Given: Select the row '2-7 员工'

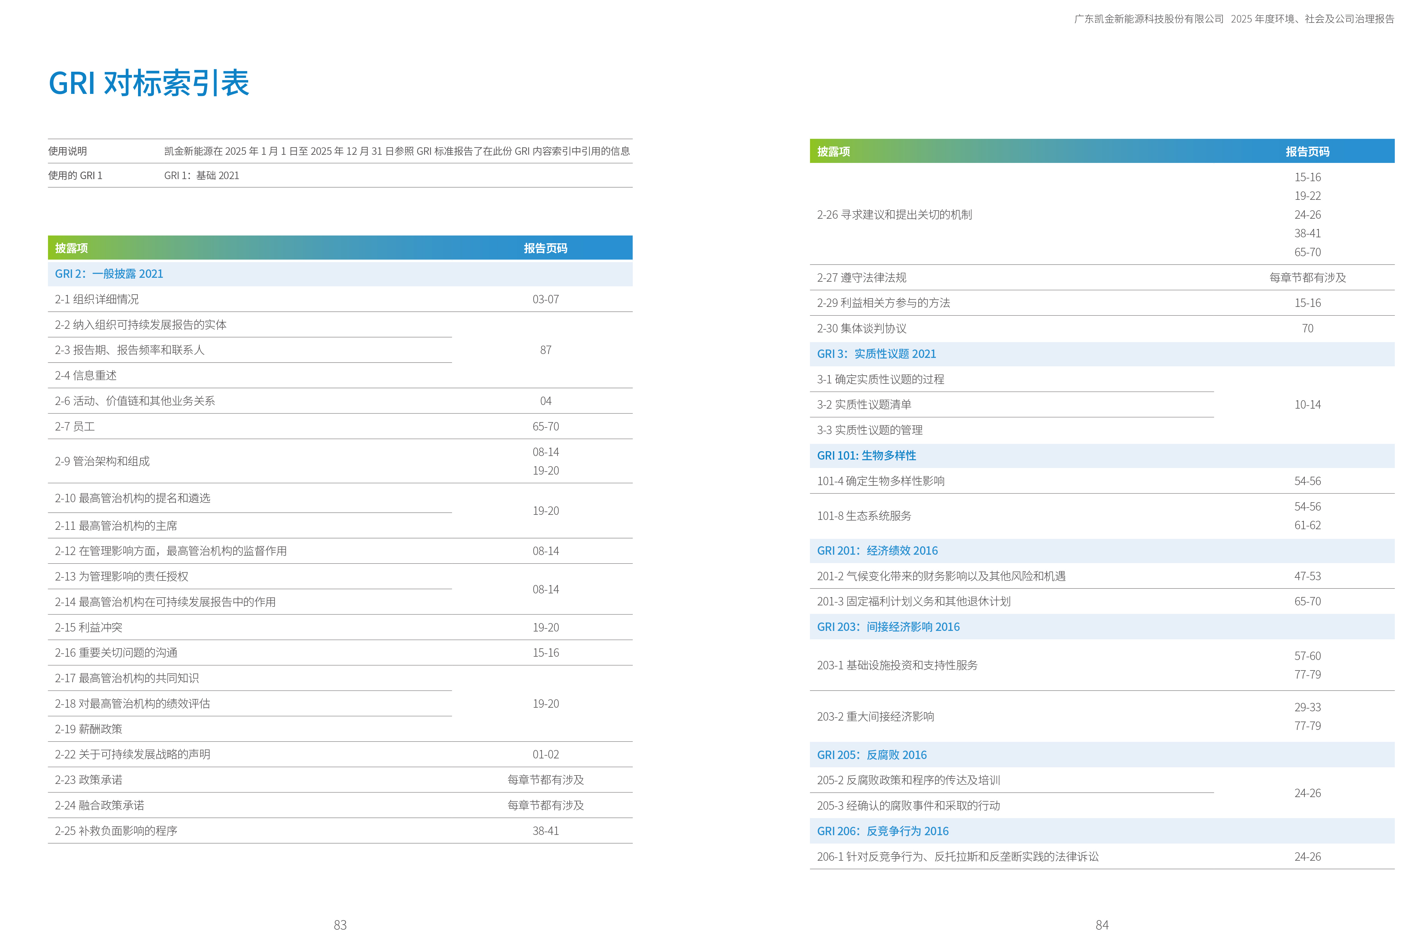Looking at the screenshot, I should pyautogui.click(x=74, y=427).
